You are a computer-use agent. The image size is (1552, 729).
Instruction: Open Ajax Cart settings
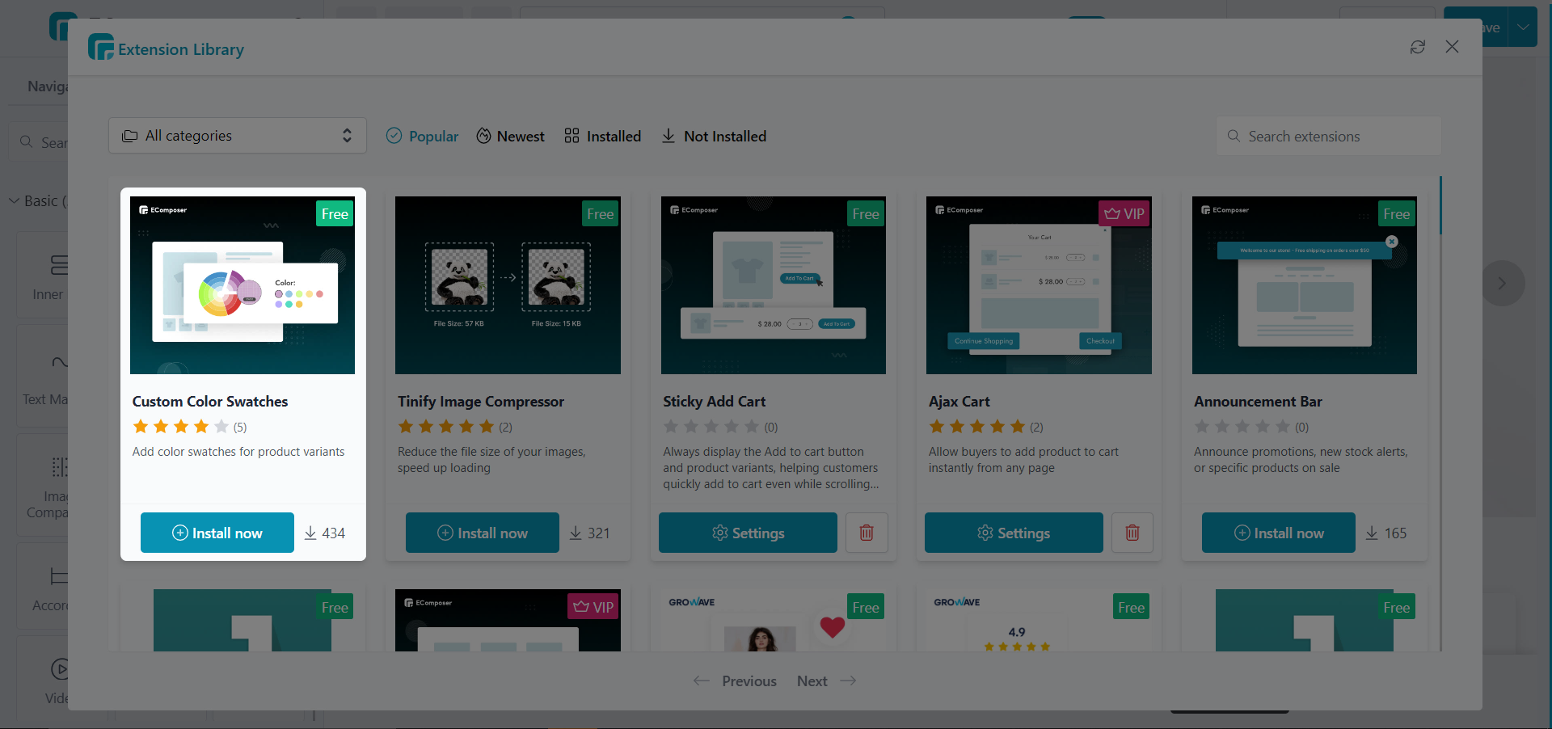pyautogui.click(x=1014, y=533)
